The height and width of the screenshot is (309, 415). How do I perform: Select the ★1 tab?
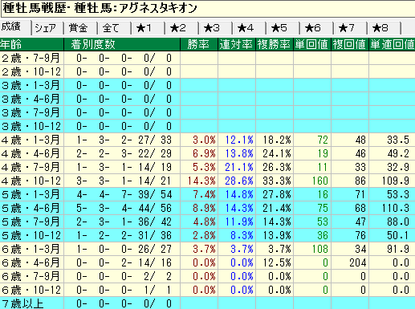click(x=148, y=28)
